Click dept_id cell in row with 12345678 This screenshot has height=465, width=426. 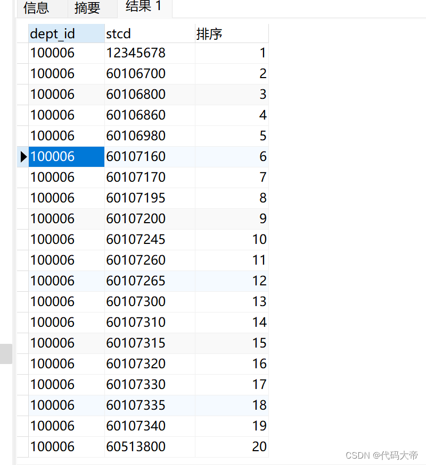point(67,53)
